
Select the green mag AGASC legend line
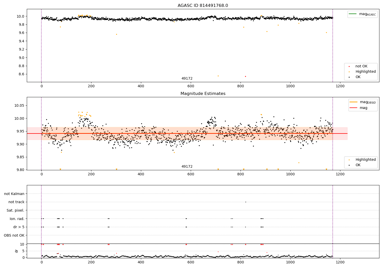coord(353,14)
